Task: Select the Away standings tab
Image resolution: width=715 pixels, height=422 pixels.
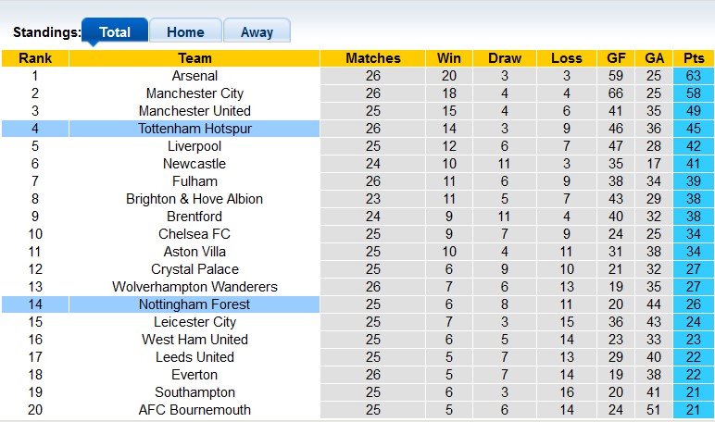Action: (257, 31)
